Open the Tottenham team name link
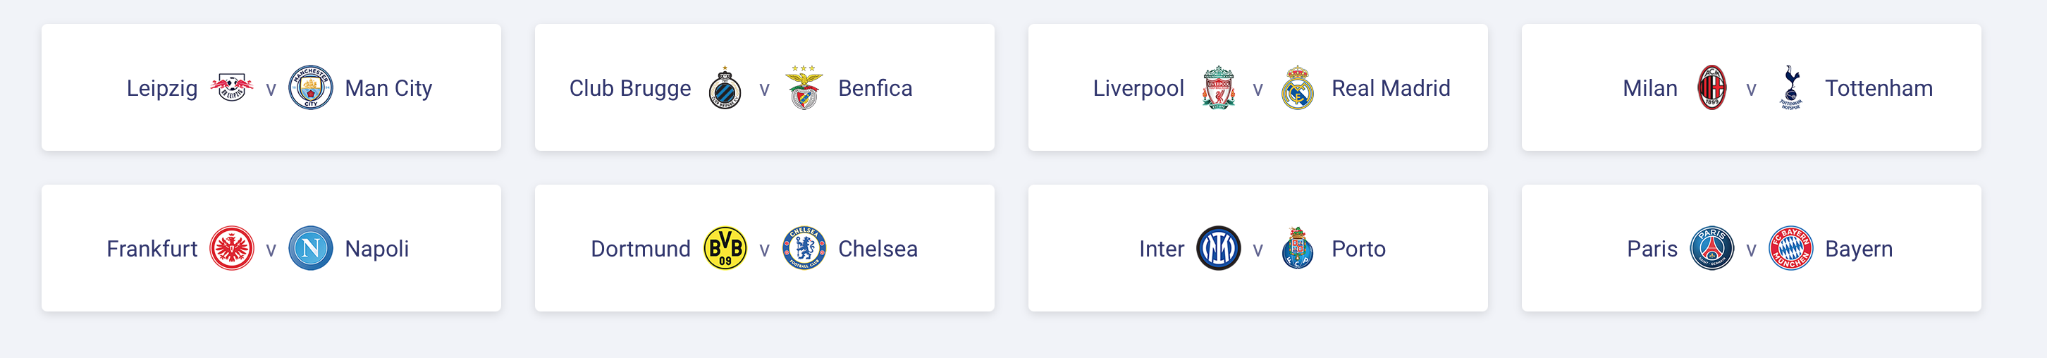 point(1879,88)
